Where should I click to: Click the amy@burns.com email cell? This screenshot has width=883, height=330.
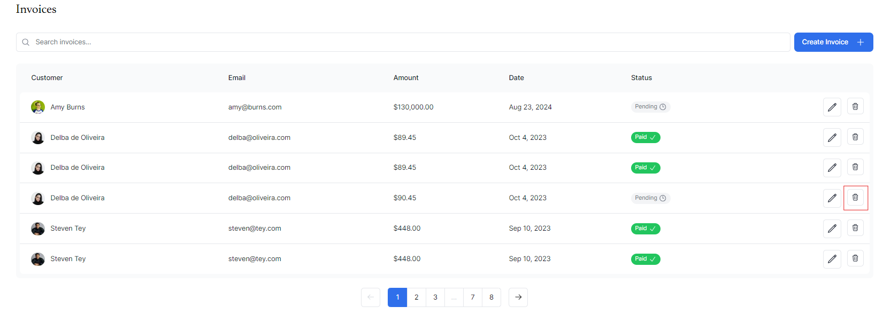[x=255, y=107]
